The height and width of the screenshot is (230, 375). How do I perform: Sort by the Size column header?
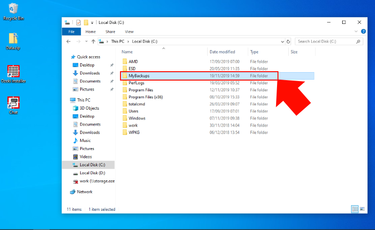tap(294, 52)
